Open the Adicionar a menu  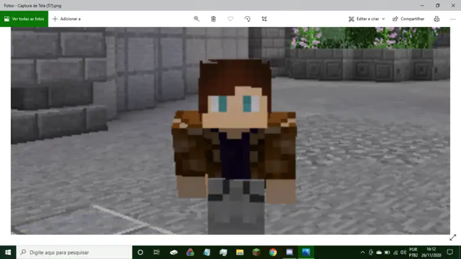click(x=66, y=19)
